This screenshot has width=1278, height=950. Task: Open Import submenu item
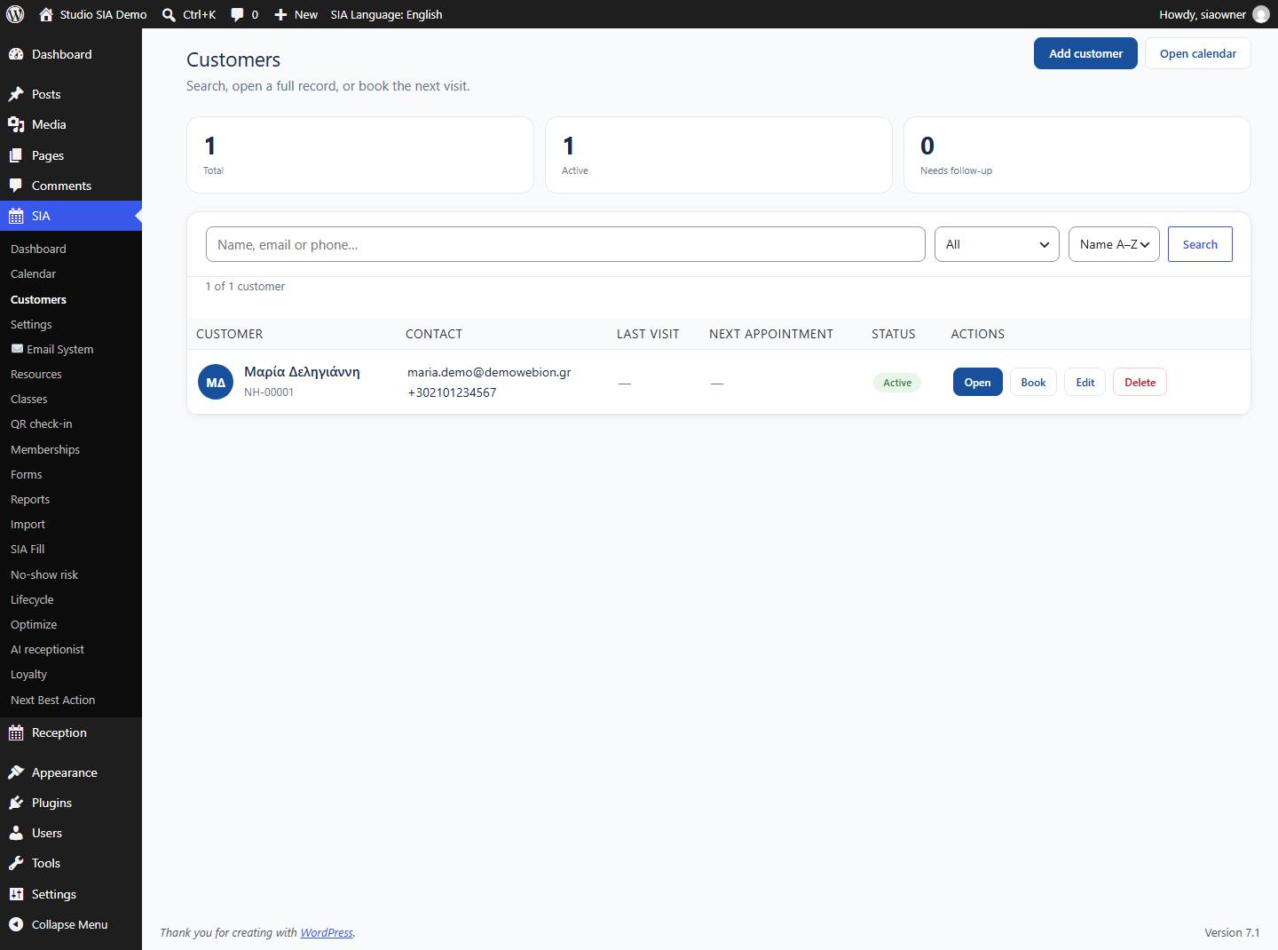(x=28, y=524)
